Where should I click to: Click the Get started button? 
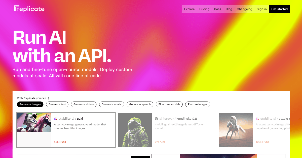click(279, 9)
